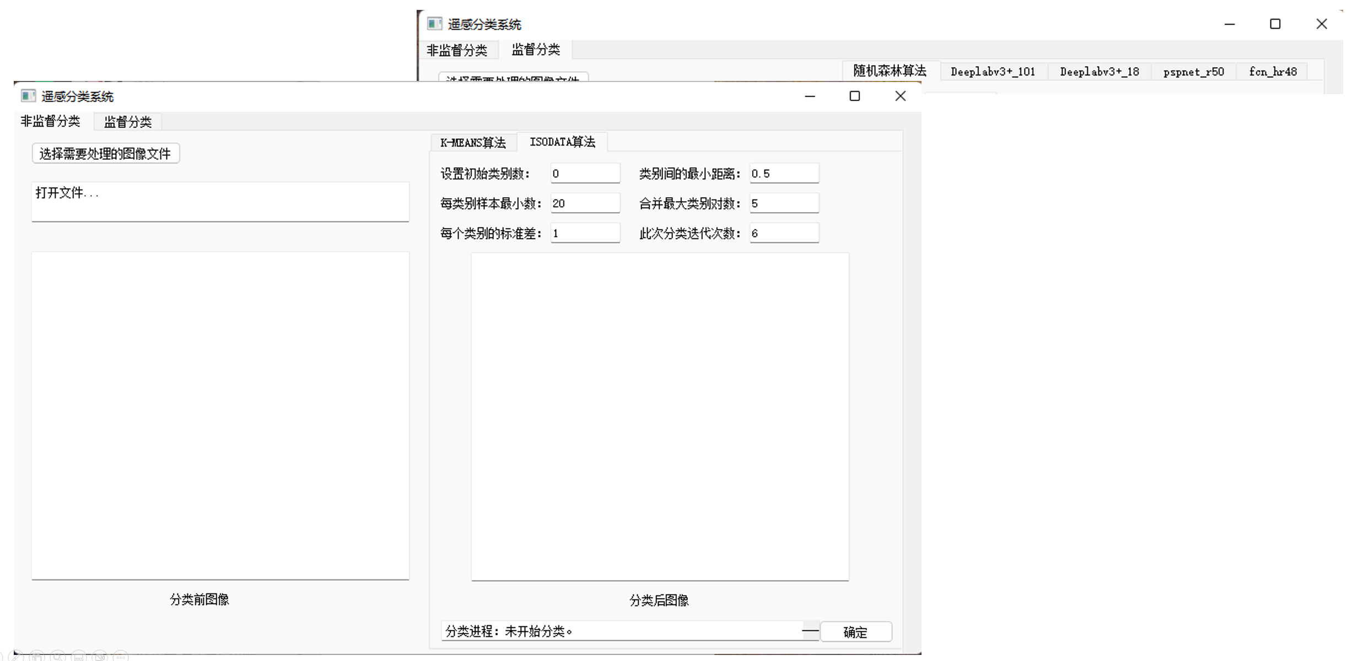Select the ISODATA算法 tab
Image resolution: width=1347 pixels, height=661 pixels.
click(x=562, y=142)
